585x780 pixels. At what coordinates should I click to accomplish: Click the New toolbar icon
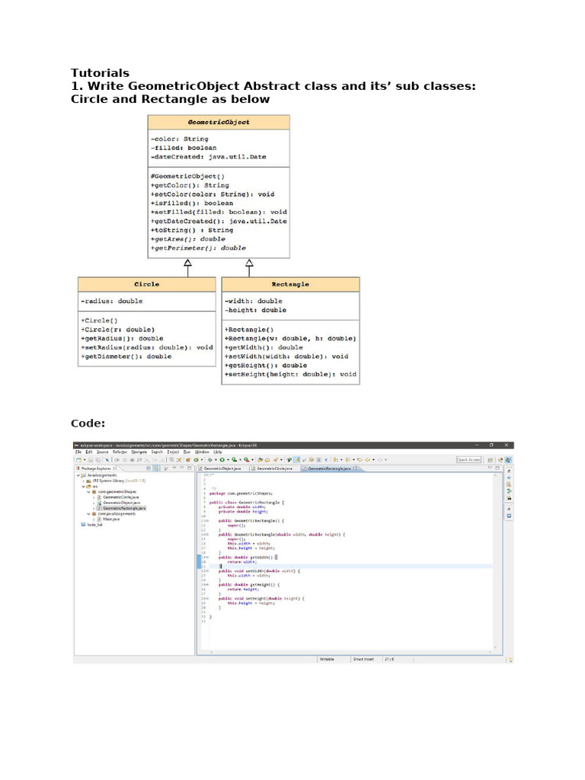coord(78,459)
